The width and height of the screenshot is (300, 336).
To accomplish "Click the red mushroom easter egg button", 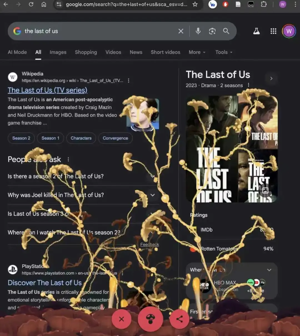I will [150, 319].
